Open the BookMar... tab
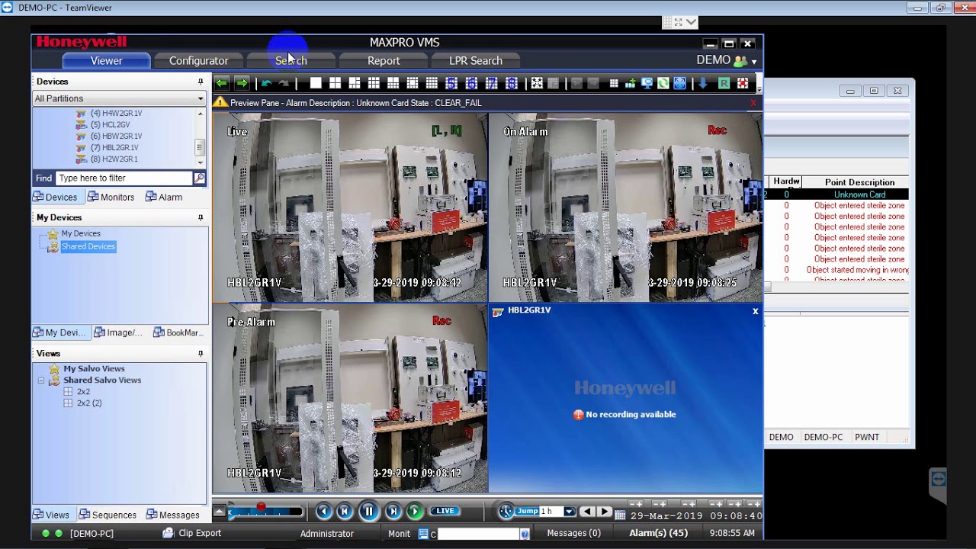Image resolution: width=976 pixels, height=549 pixels. [x=178, y=332]
